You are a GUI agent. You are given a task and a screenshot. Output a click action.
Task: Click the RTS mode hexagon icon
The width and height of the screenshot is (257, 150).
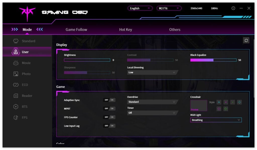(x=16, y=107)
